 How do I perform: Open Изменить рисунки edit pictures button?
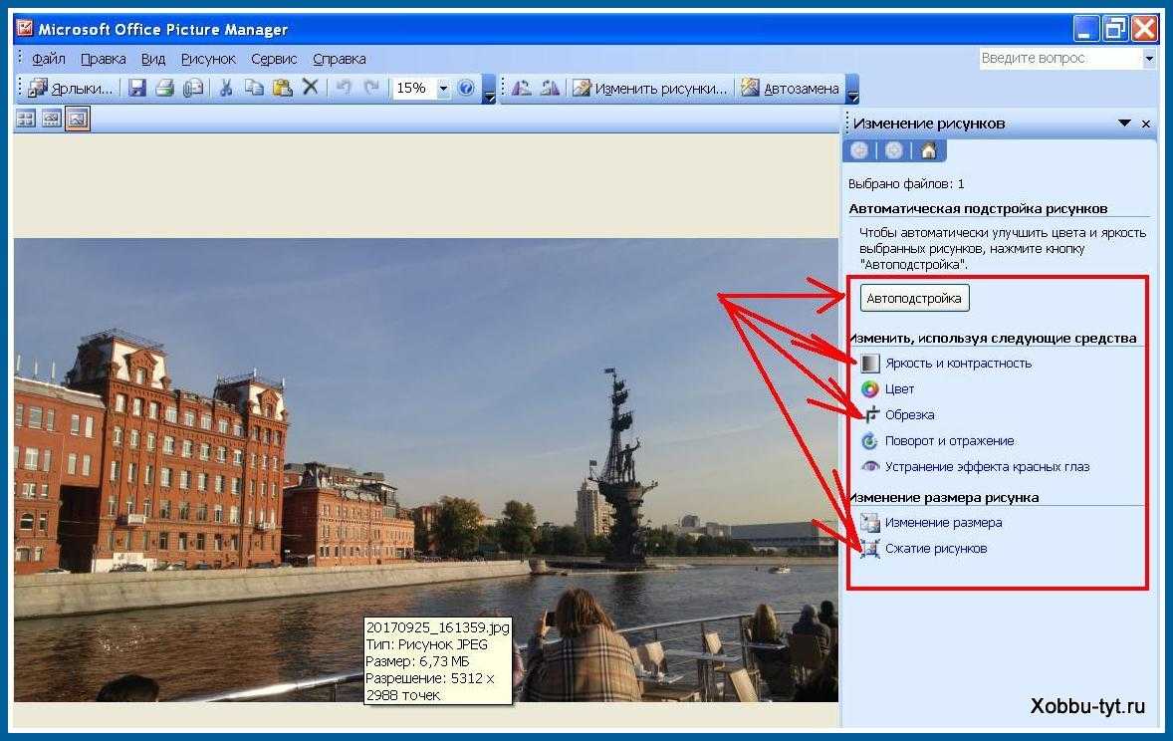[649, 89]
